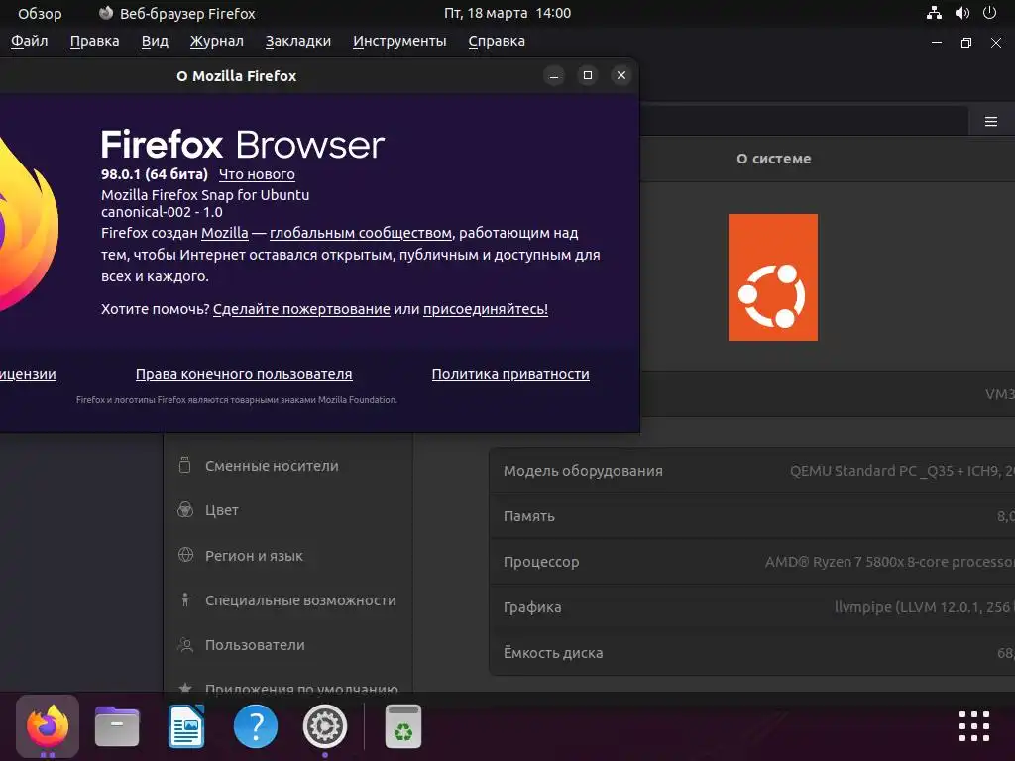Viewport: 1015px width, 761px height.
Task: Click the Default applications star icon
Action: 185,688
